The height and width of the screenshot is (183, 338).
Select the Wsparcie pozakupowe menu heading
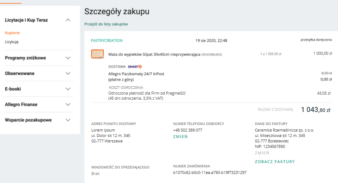[x=28, y=120]
